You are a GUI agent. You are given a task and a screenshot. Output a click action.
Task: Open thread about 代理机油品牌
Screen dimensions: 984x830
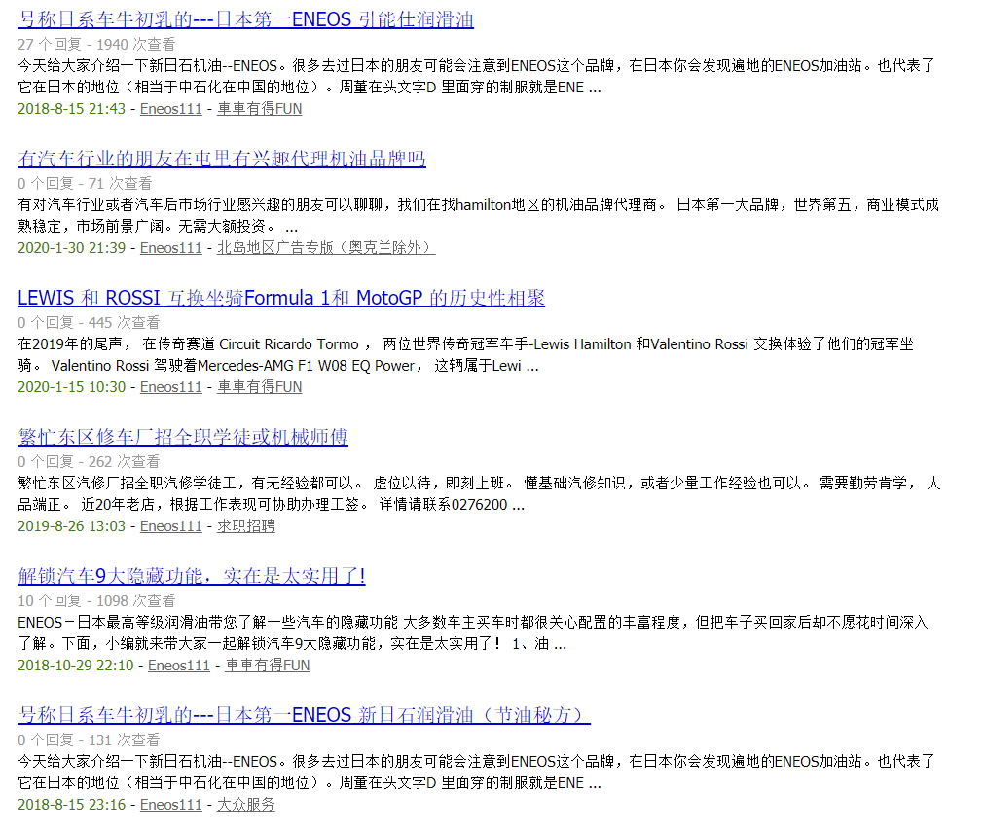pos(222,159)
